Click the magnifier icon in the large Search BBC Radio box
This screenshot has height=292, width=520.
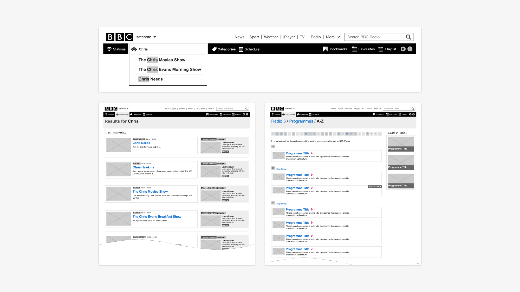click(408, 37)
